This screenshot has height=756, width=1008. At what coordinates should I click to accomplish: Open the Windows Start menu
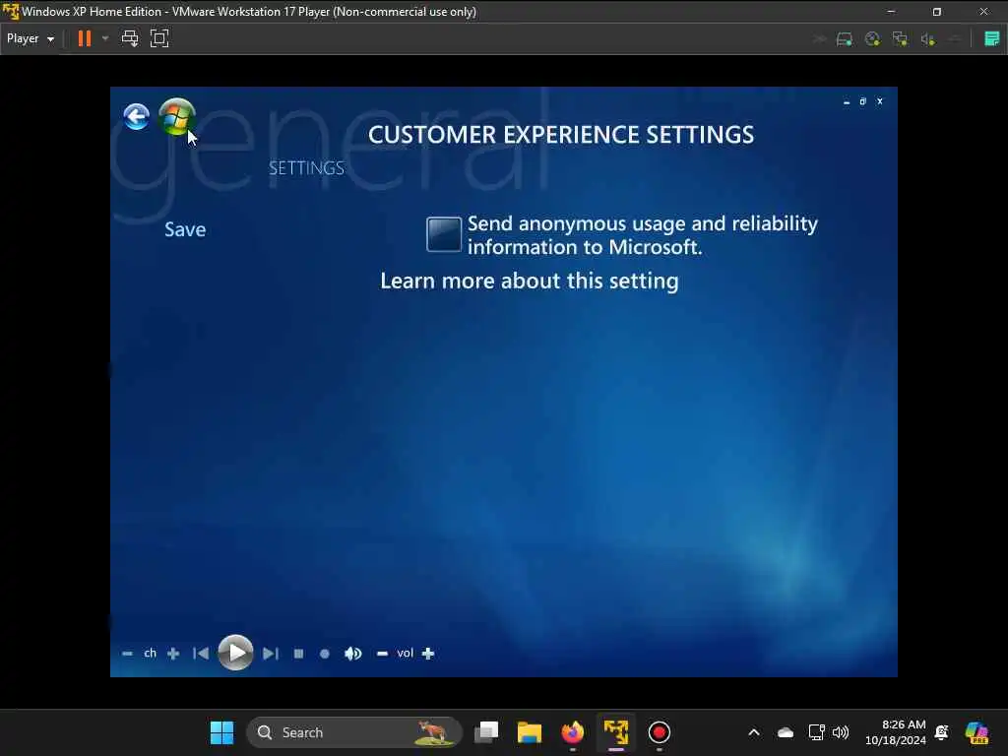coord(221,732)
